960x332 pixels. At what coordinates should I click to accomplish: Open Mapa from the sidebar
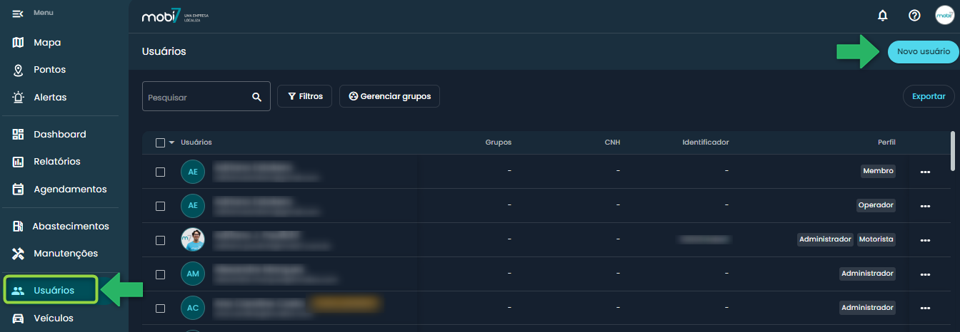tap(47, 43)
